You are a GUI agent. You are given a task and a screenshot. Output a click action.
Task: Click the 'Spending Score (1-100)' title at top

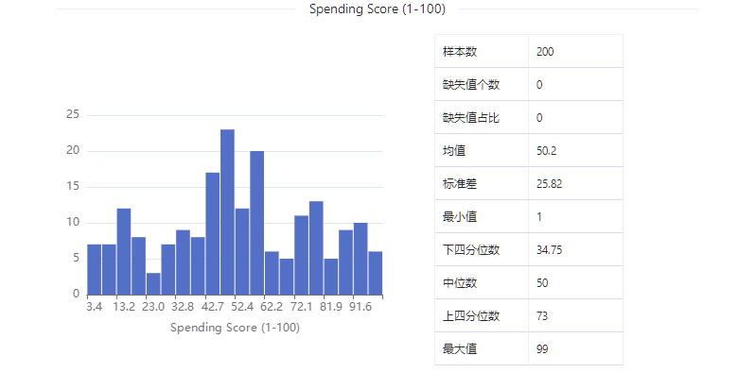pyautogui.click(x=378, y=9)
